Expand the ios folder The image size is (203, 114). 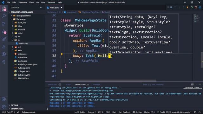pos(19,37)
